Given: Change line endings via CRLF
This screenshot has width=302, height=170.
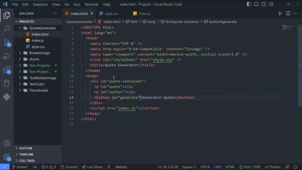Looking at the screenshot, I should point(218,167).
